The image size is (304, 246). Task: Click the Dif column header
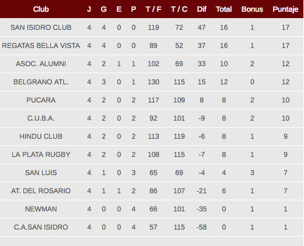pos(202,9)
